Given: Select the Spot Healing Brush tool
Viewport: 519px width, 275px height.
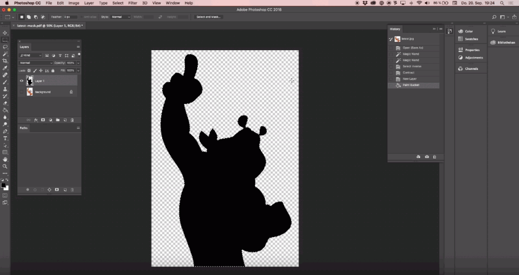Looking at the screenshot, I should pyautogui.click(x=5, y=75).
